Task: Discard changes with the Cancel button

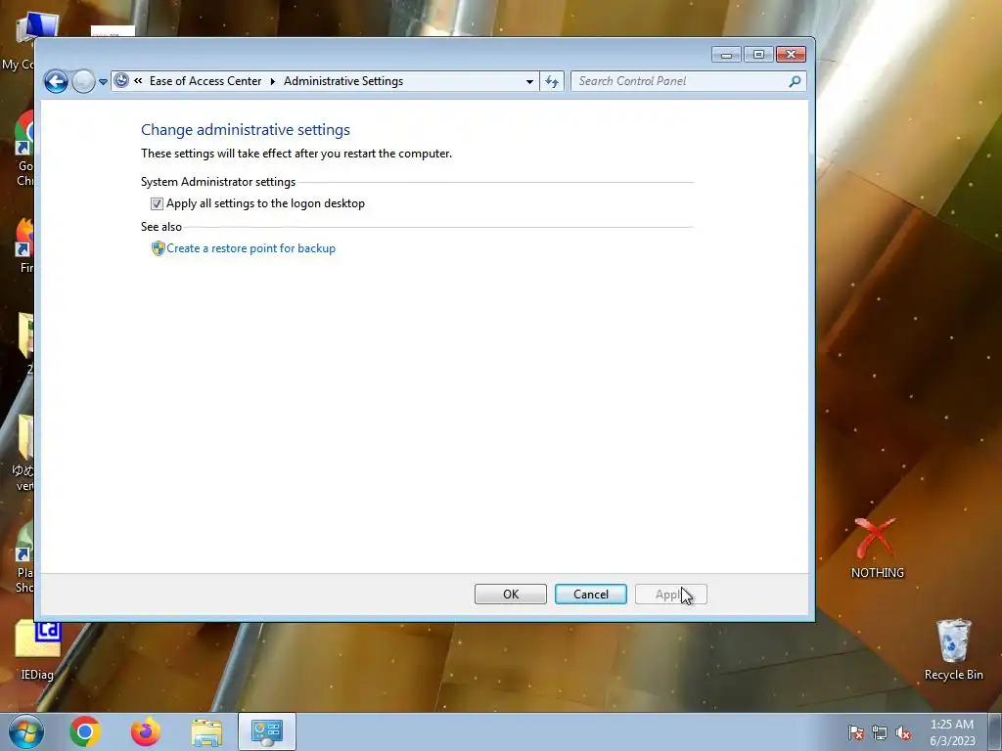Action: 590,594
